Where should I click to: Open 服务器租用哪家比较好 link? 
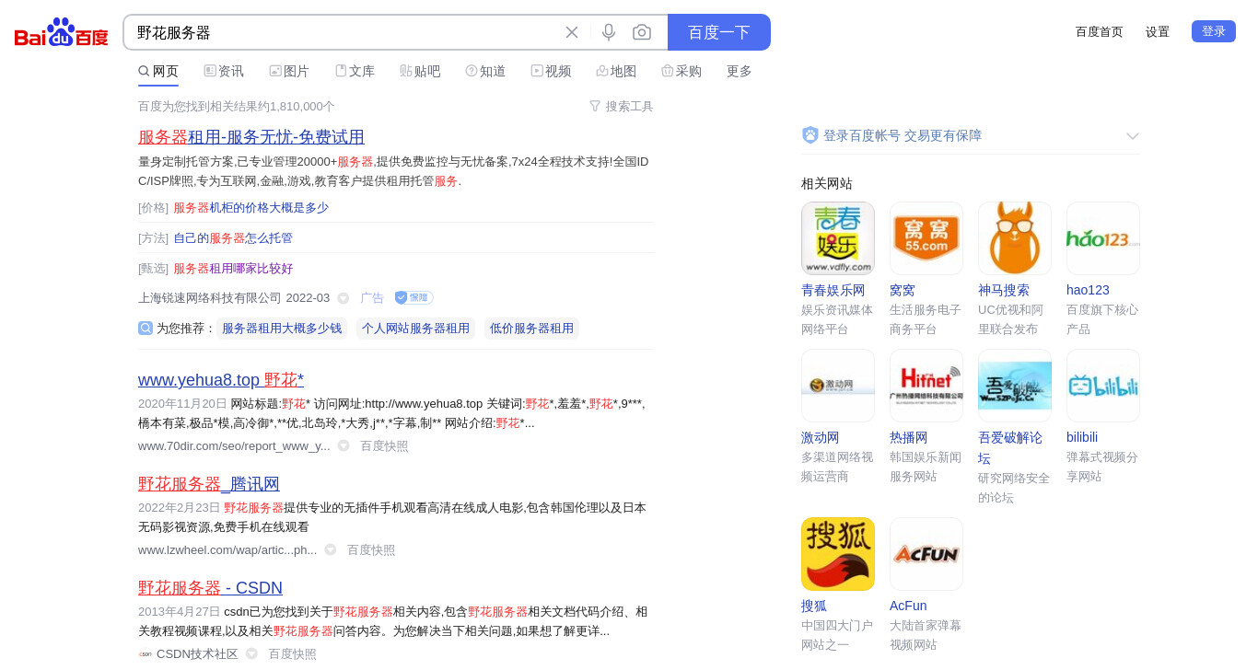[x=233, y=269]
